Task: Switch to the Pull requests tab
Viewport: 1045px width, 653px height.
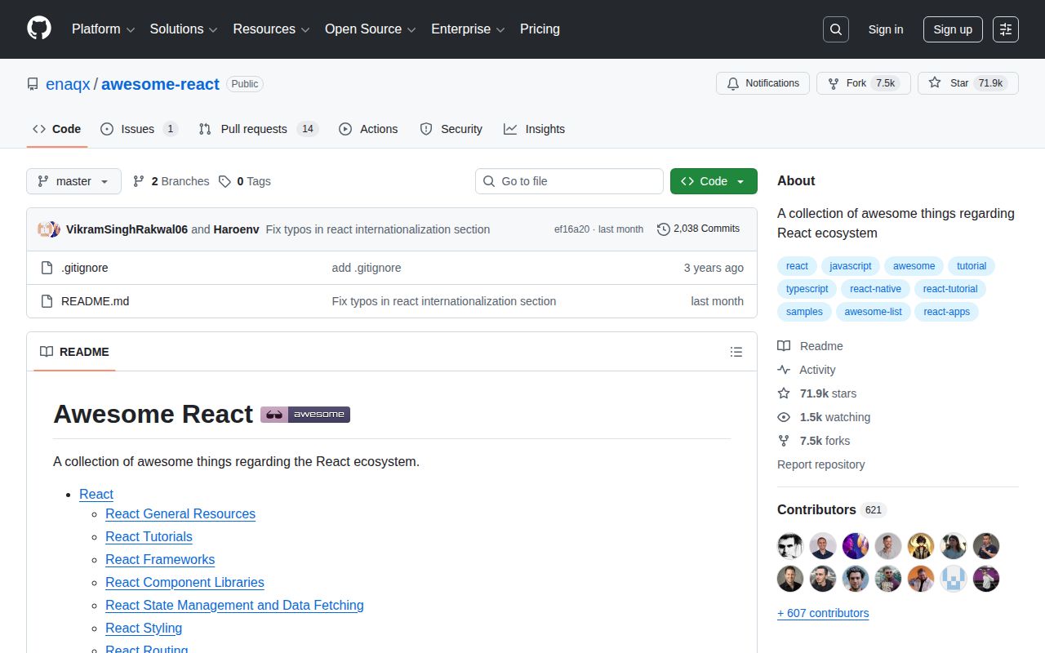Action: coord(254,129)
